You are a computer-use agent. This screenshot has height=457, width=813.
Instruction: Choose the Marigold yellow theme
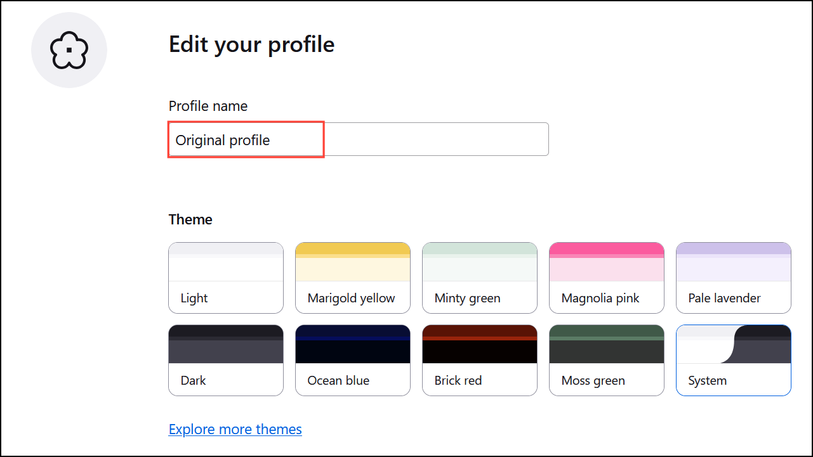tap(352, 278)
